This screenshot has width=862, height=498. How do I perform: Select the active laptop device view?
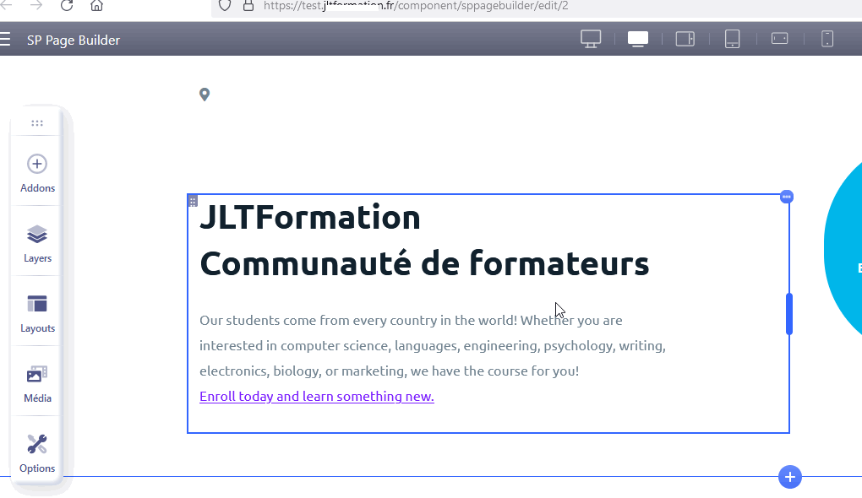(638, 39)
